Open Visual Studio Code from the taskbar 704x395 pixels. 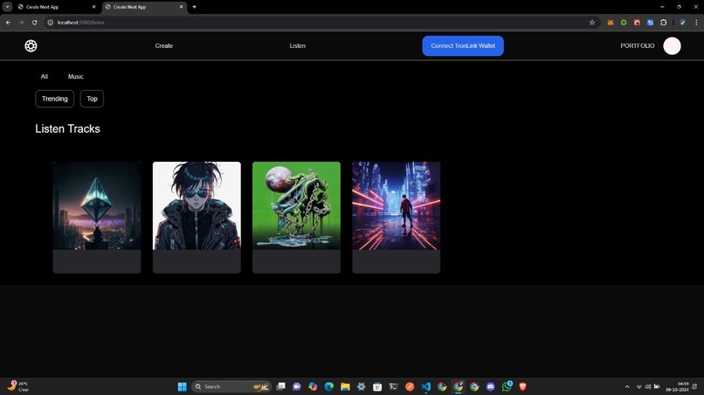click(x=426, y=386)
